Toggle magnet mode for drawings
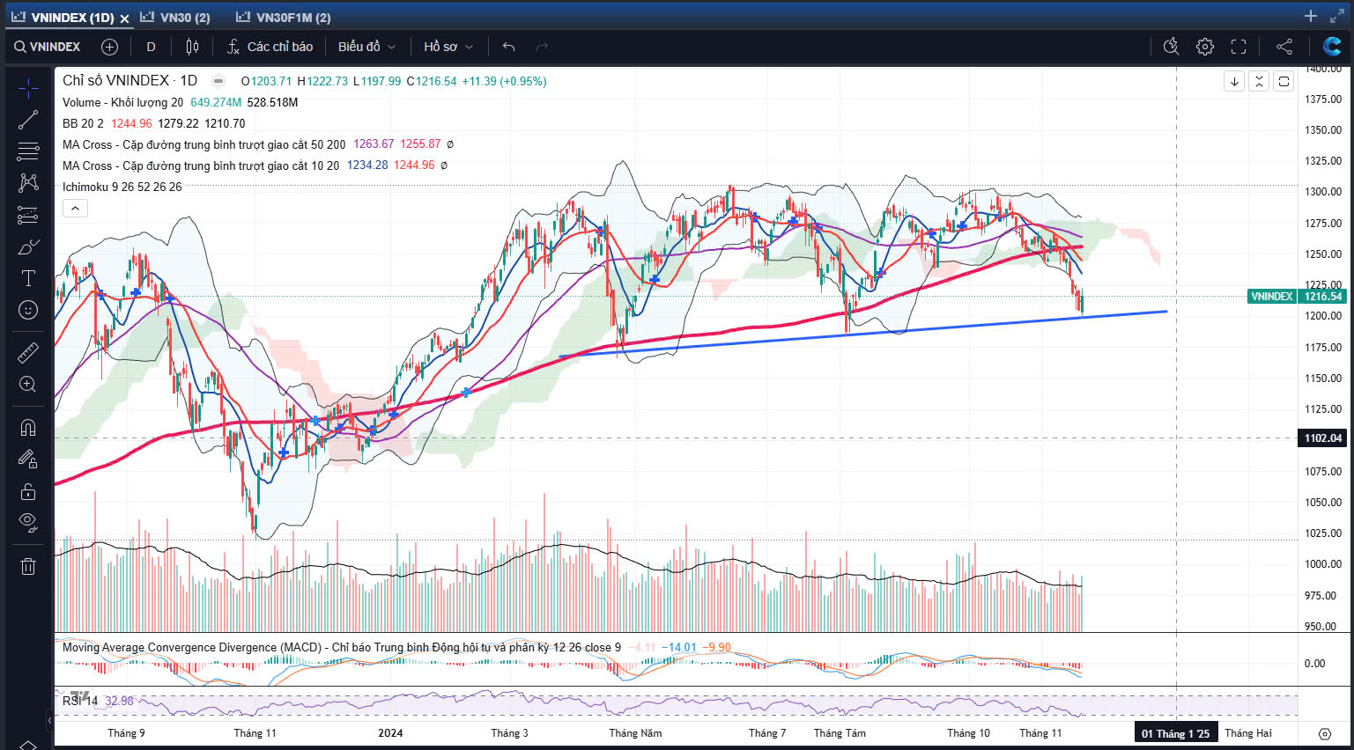 pyautogui.click(x=28, y=428)
